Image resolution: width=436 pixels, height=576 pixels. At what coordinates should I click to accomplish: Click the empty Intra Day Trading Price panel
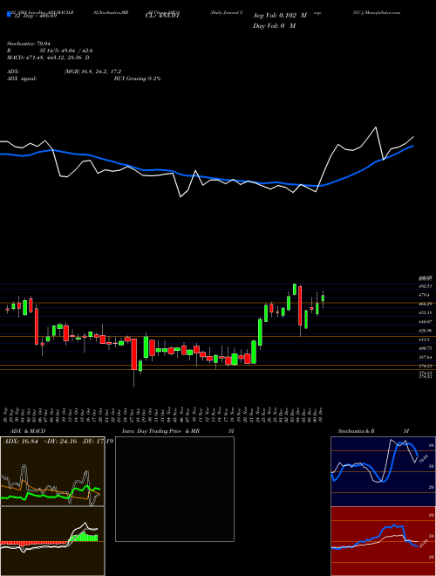174,489
